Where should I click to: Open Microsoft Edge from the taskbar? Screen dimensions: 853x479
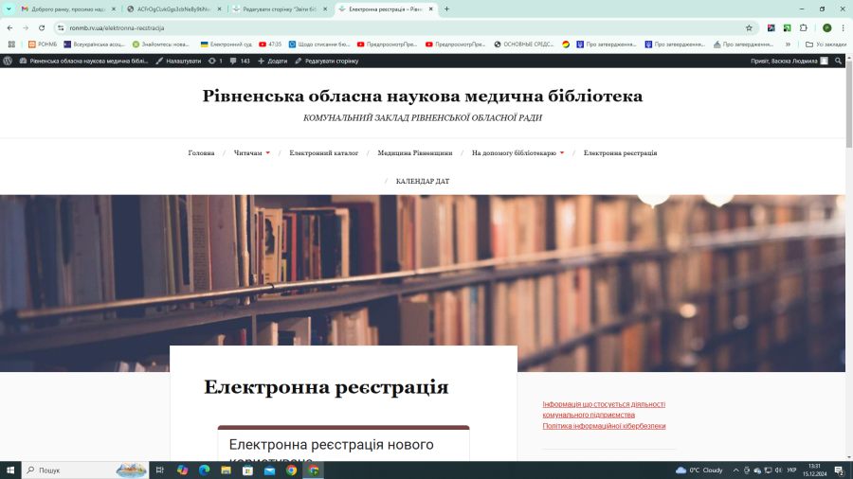[204, 470]
